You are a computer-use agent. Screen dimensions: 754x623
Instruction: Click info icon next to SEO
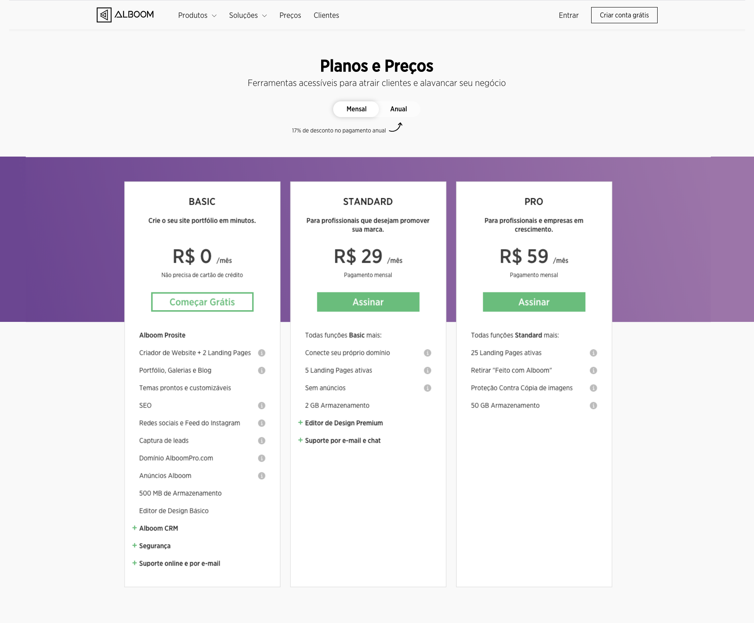pos(262,405)
